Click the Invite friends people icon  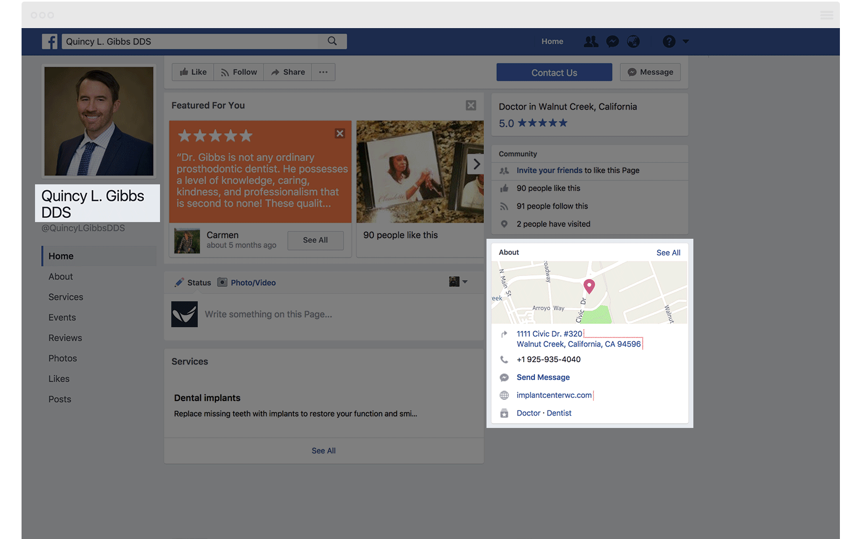(x=504, y=170)
